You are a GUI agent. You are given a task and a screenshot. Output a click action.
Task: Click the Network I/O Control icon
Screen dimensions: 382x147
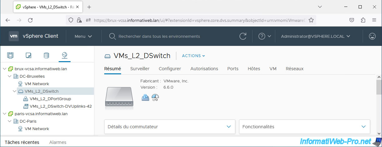(155, 97)
